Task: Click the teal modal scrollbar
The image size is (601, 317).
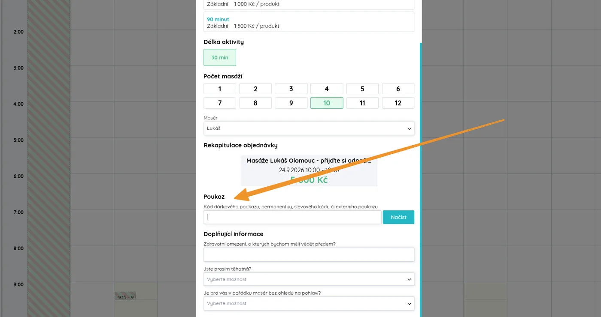Action: (421, 180)
